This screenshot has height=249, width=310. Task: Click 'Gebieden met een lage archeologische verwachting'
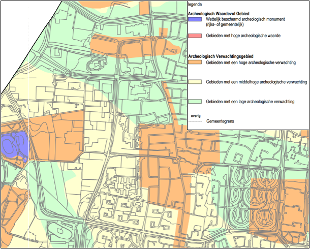point(250,102)
